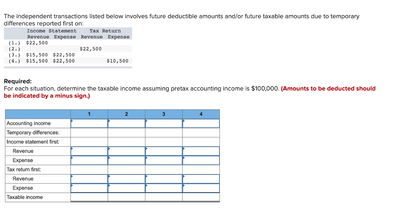The width and height of the screenshot is (395, 220).
Task: Select Accounting income cell for column 2
Action: [127, 124]
